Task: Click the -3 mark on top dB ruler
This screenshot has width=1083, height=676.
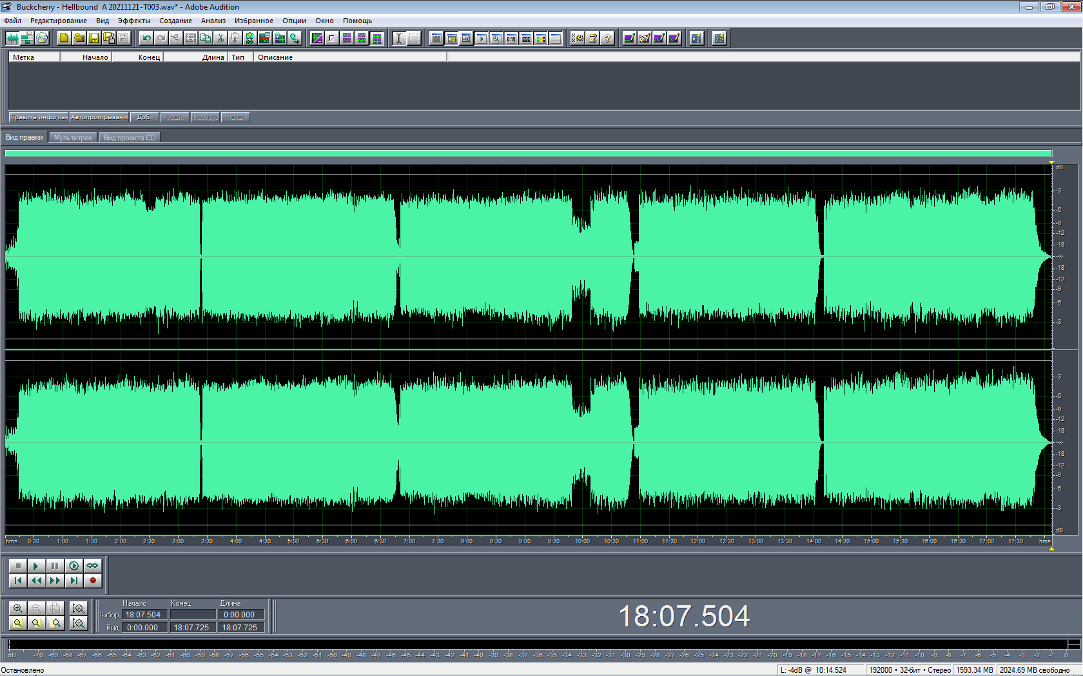Action: [x=1059, y=191]
